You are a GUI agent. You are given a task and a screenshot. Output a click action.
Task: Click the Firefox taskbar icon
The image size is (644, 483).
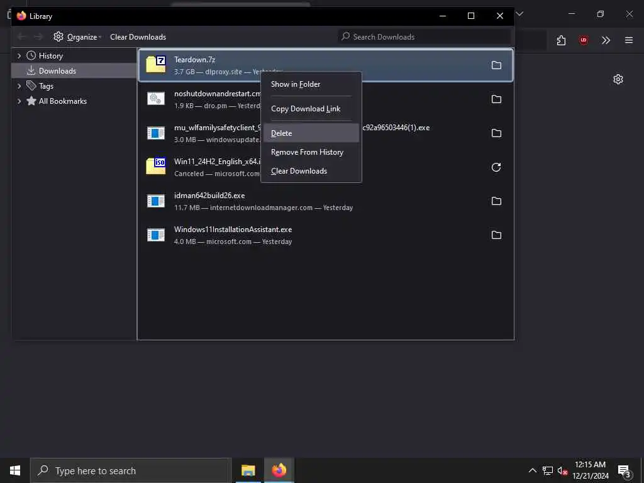tap(279, 470)
